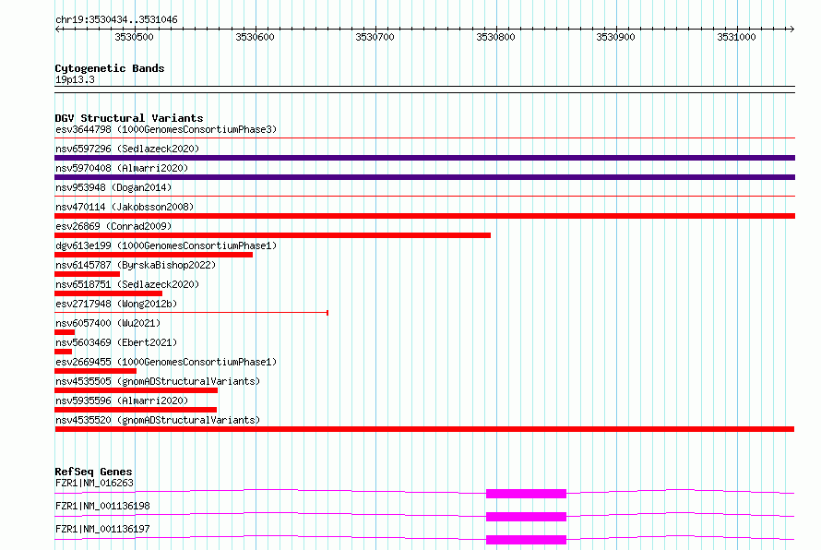Select the thin nsv953948 red line
The height and width of the screenshot is (550, 821).
click(424, 197)
